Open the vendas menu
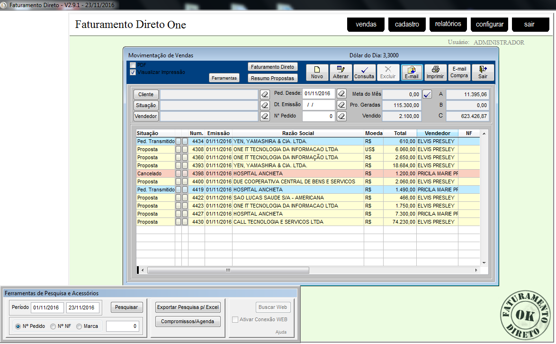Viewport: 556px width, 344px height. (x=366, y=25)
